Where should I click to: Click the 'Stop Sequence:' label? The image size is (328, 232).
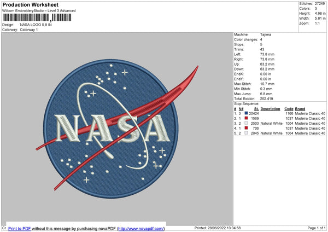[x=247, y=104]
